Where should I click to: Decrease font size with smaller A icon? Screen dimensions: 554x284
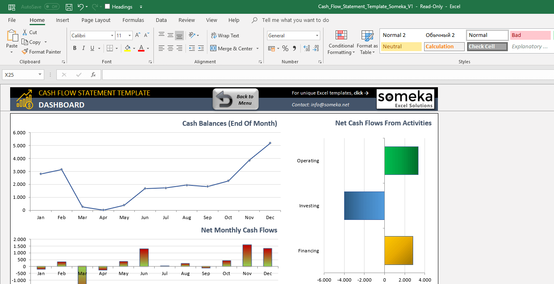click(x=147, y=35)
